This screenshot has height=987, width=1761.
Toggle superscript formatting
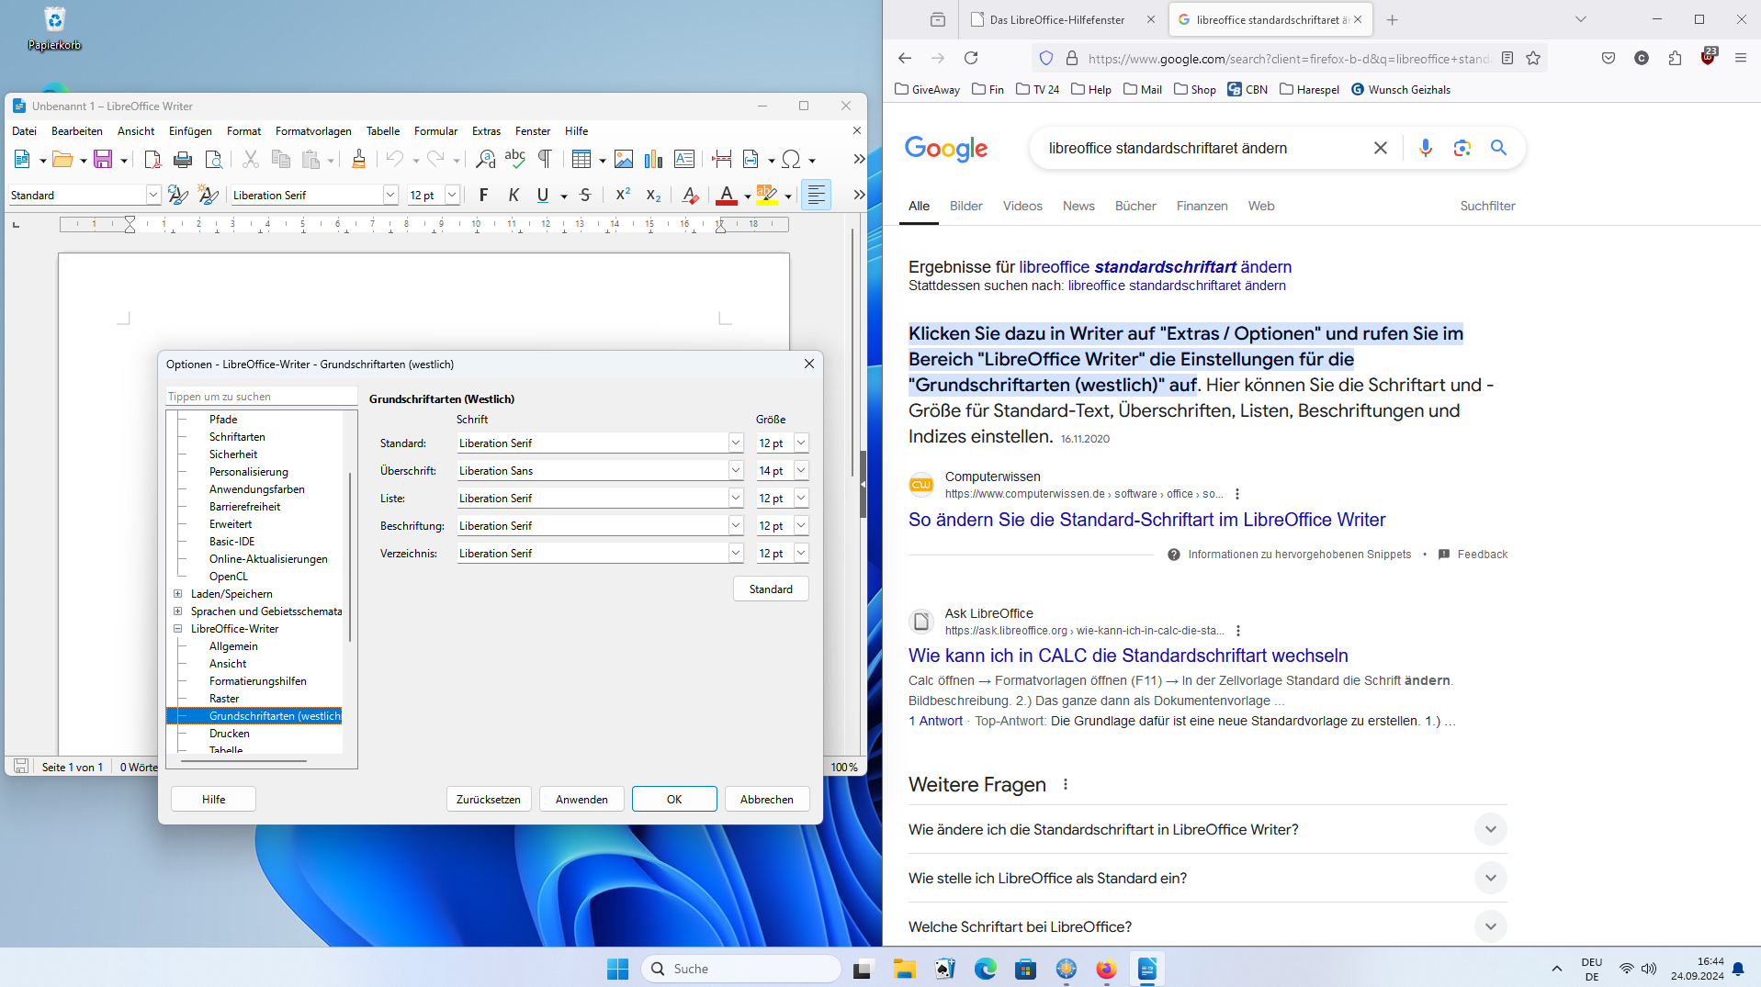[x=623, y=196]
